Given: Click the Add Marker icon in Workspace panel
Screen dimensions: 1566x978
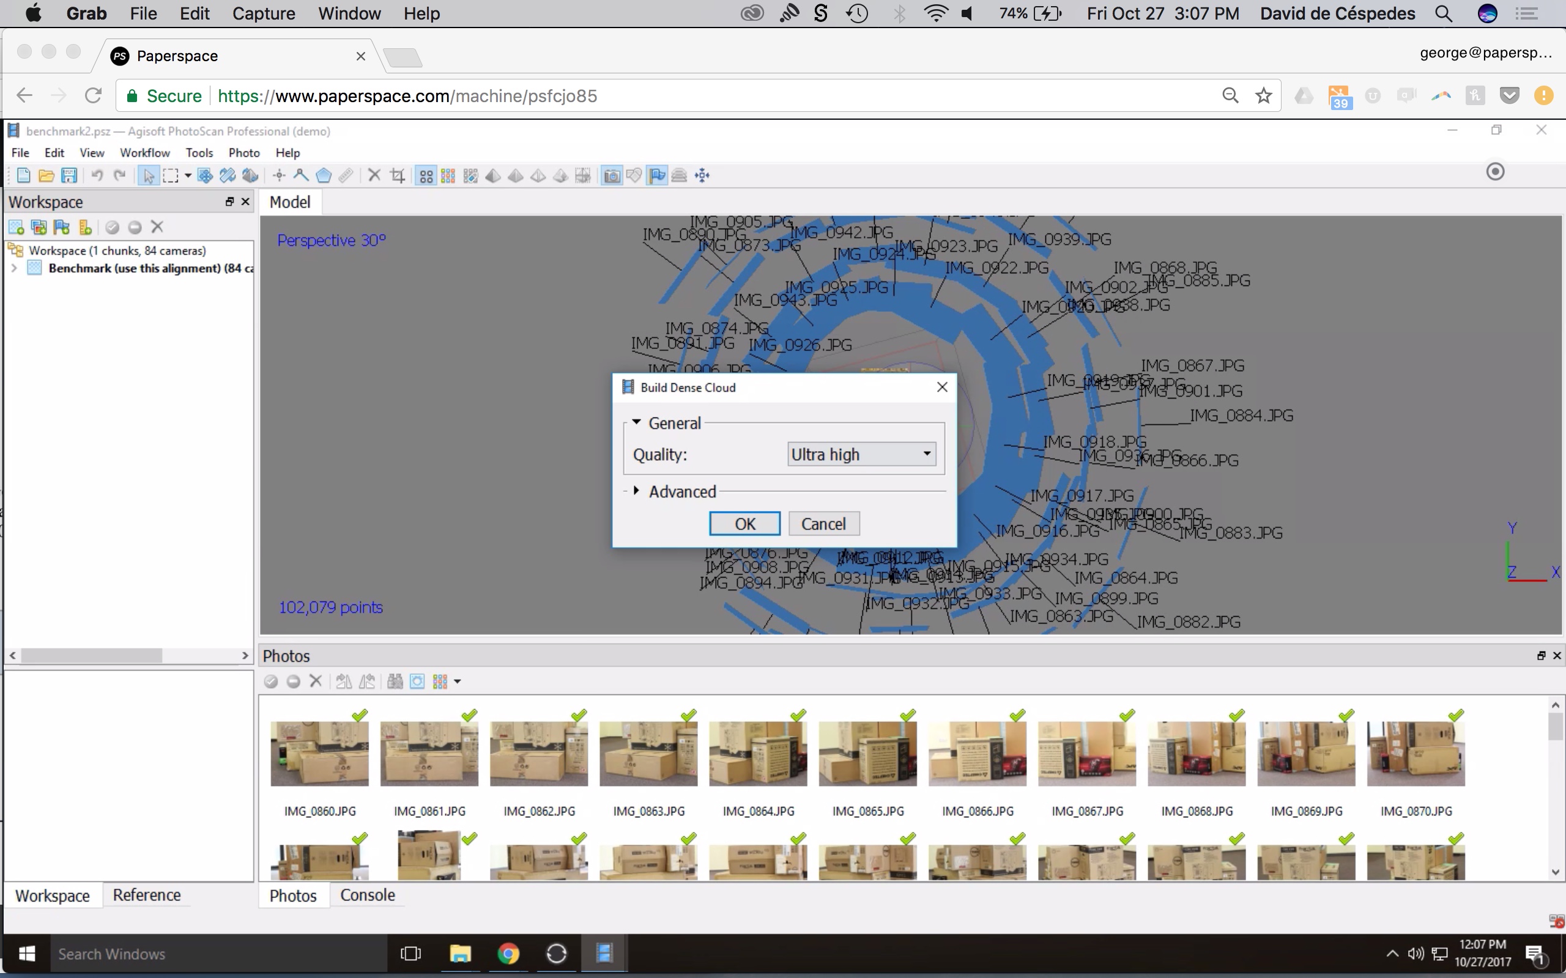Looking at the screenshot, I should [x=61, y=227].
